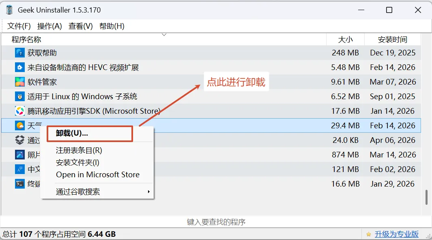Open the 查看(V) menu
Screen dimensions: 432x240
click(81, 26)
